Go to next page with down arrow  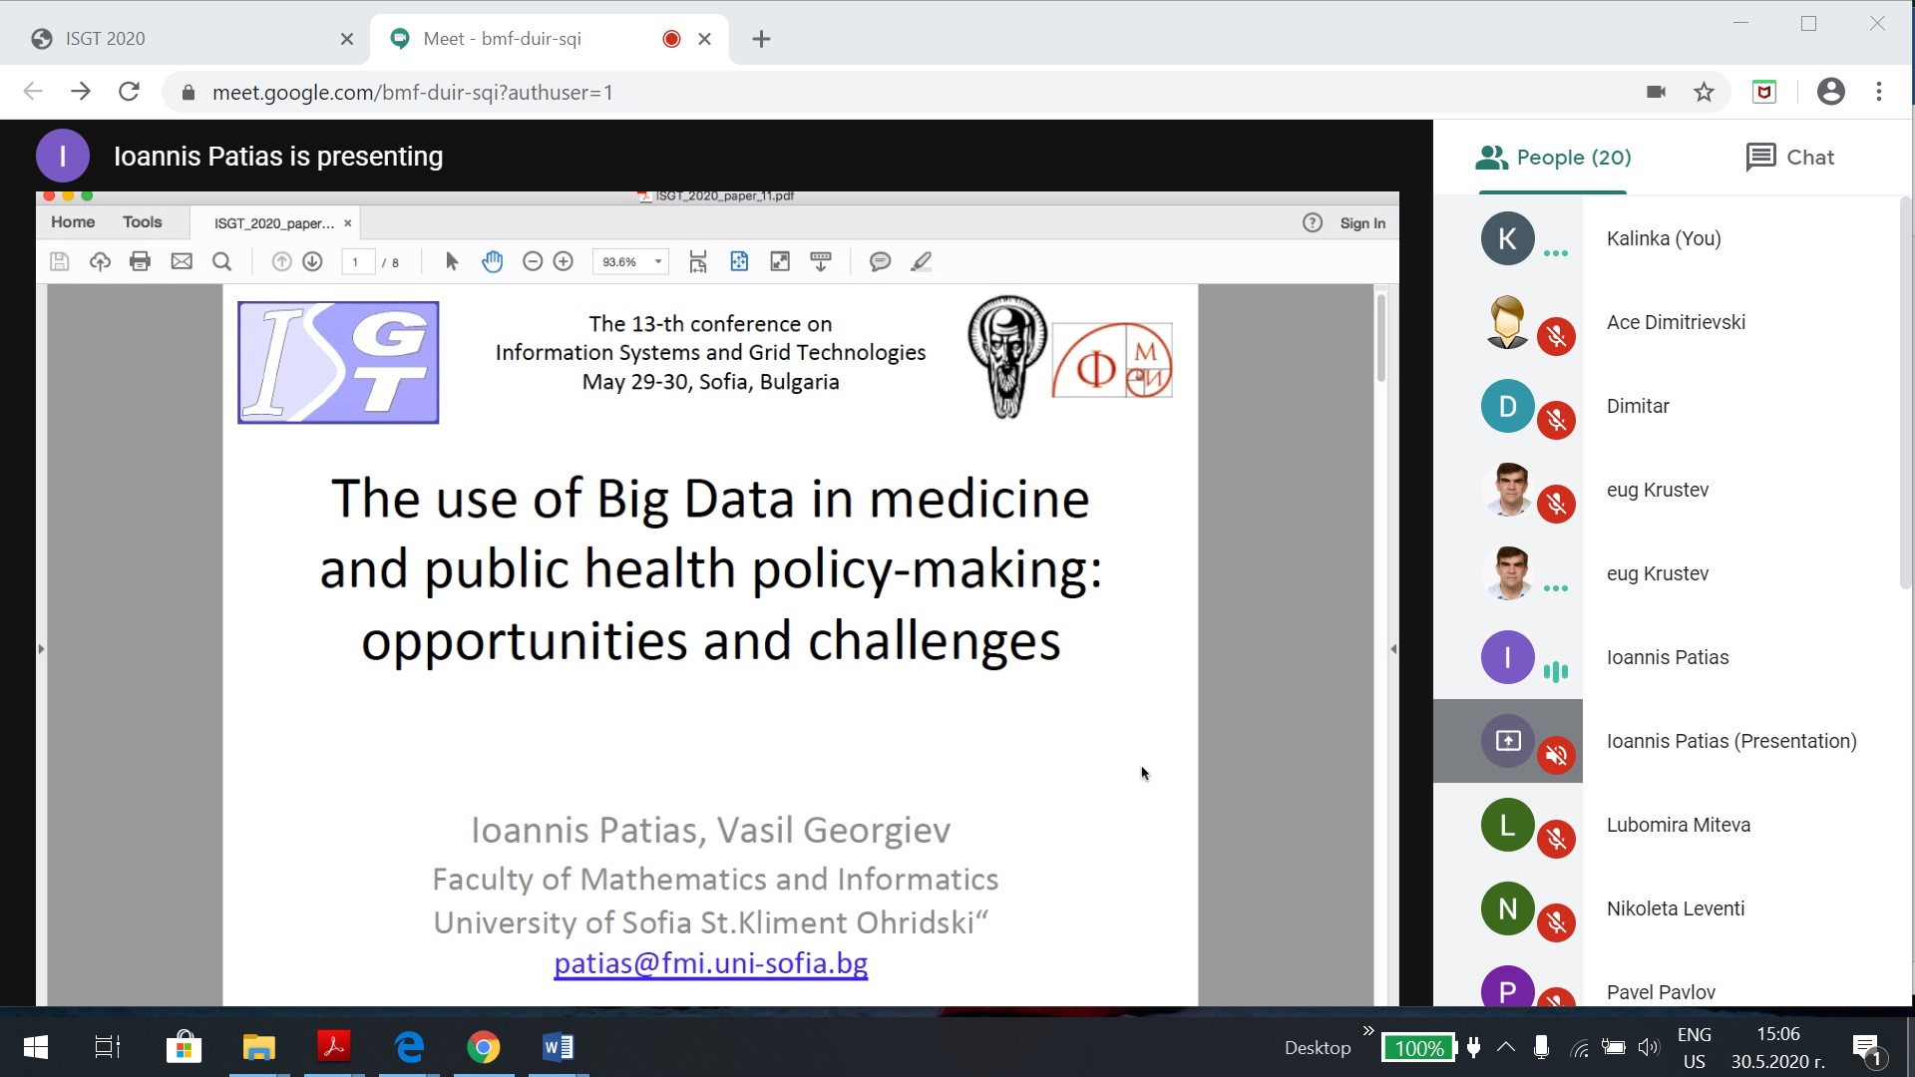(312, 261)
